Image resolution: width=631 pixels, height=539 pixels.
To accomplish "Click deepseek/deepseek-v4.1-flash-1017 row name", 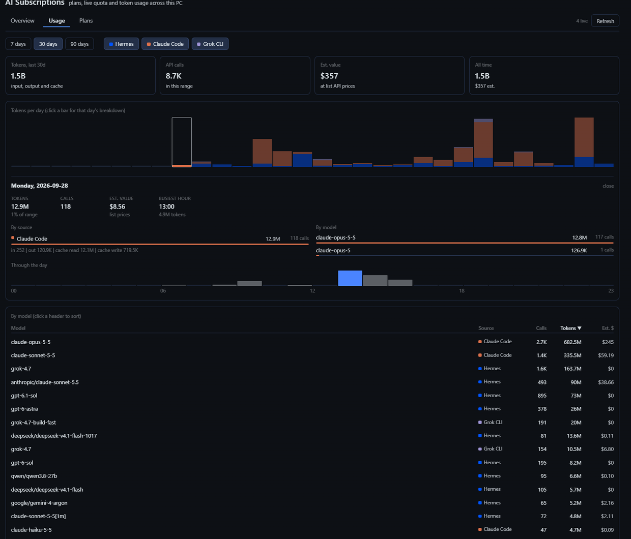I will [x=54, y=436].
